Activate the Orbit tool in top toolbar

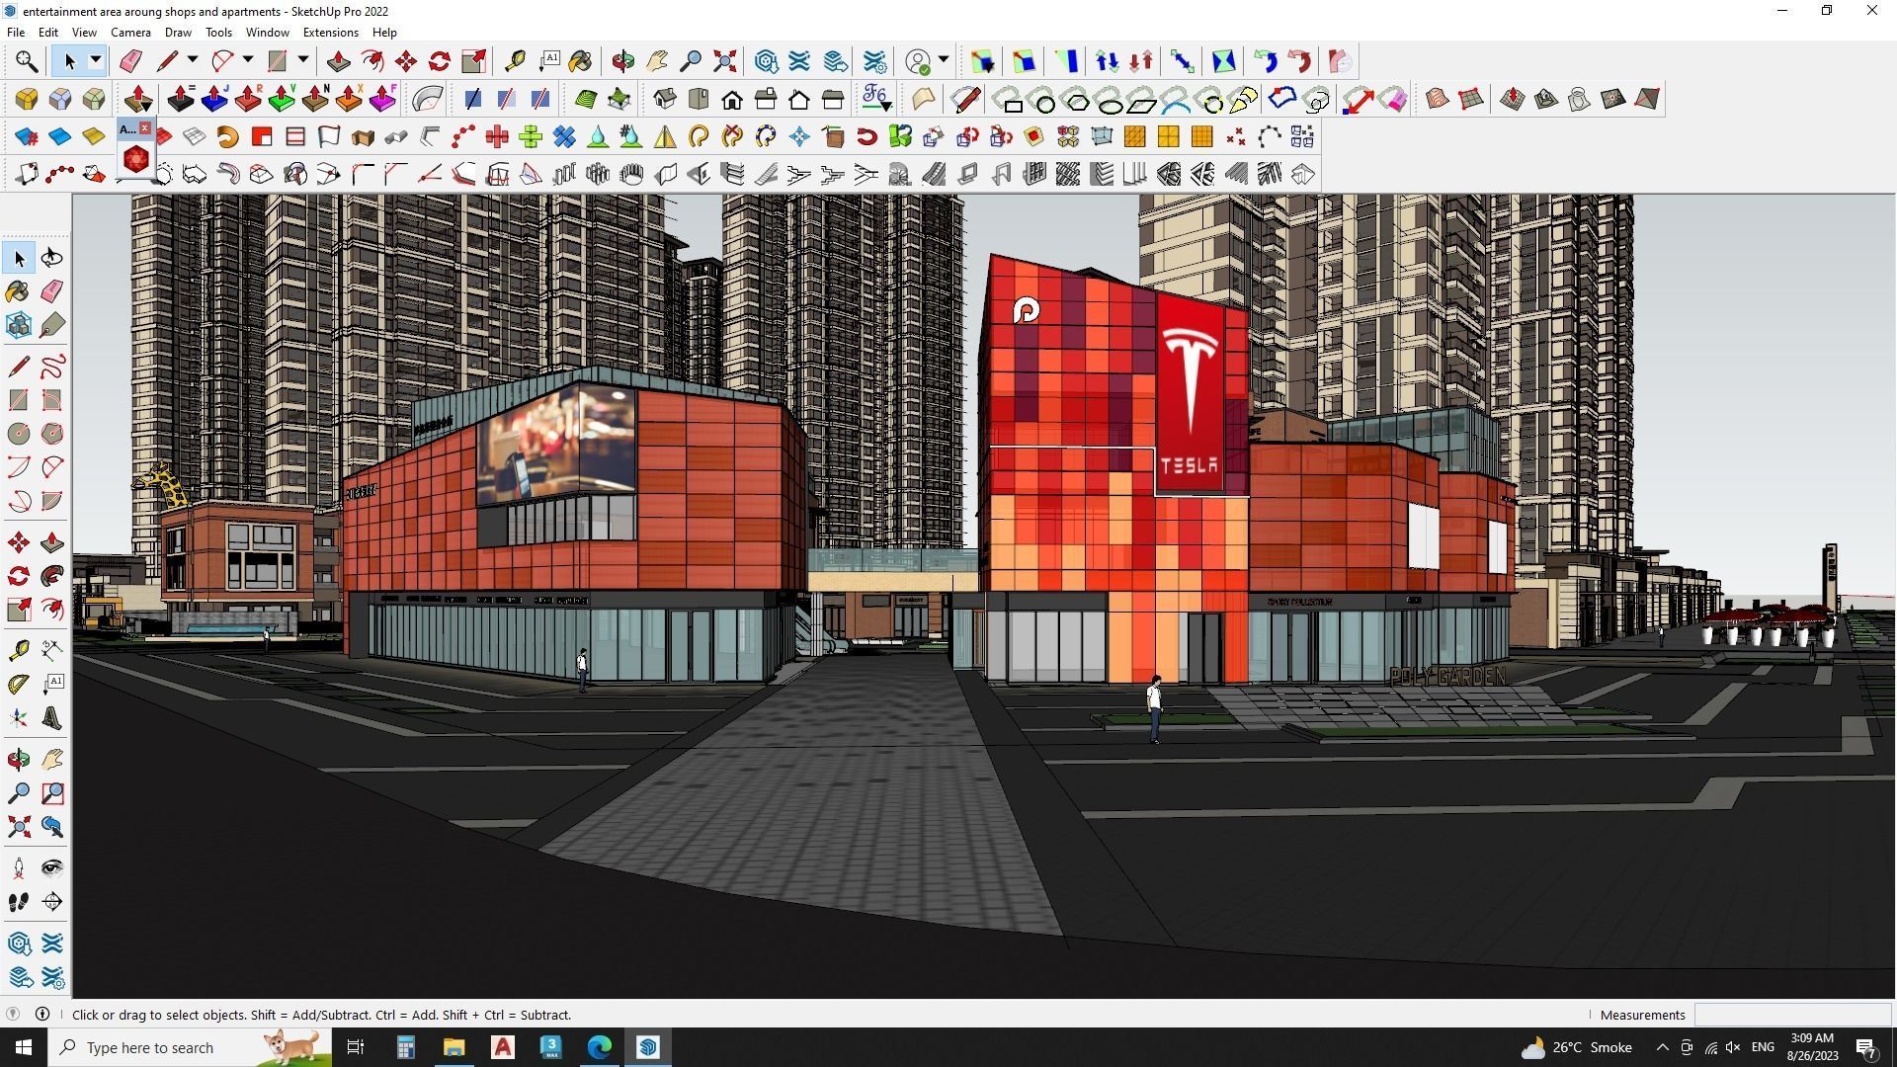622,61
